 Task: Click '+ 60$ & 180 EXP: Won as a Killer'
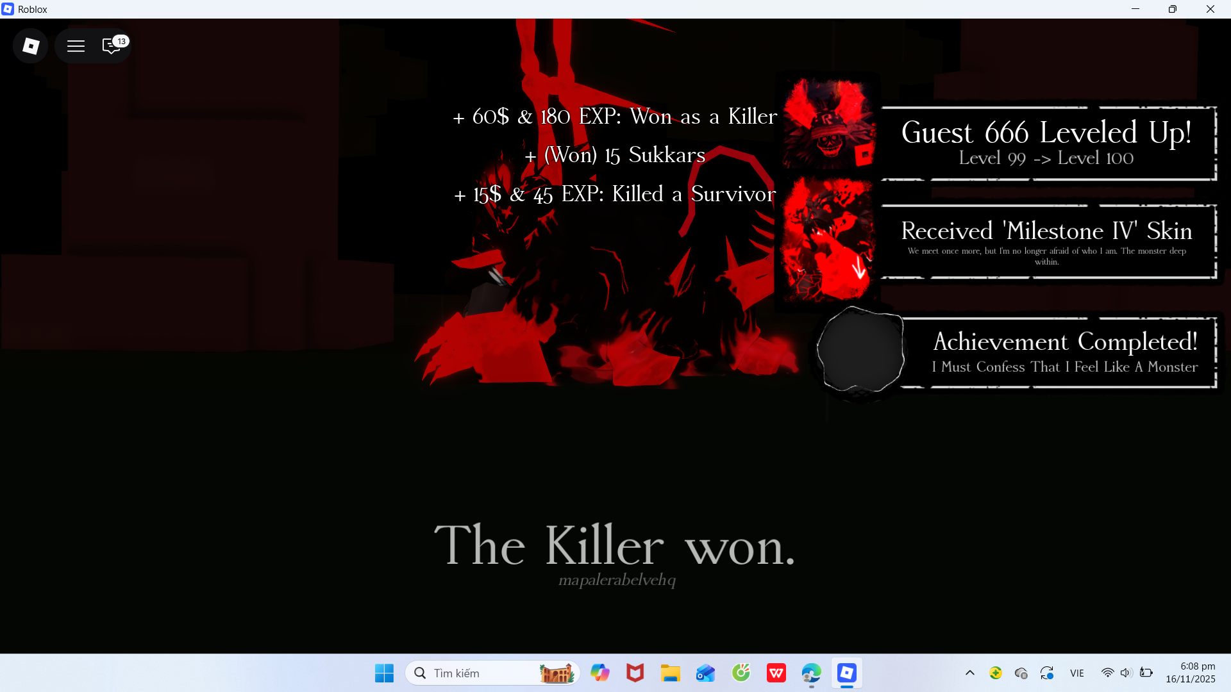pos(615,117)
